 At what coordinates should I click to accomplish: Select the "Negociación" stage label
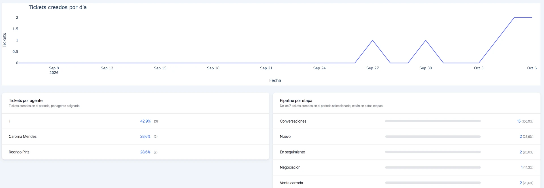pyautogui.click(x=290, y=167)
